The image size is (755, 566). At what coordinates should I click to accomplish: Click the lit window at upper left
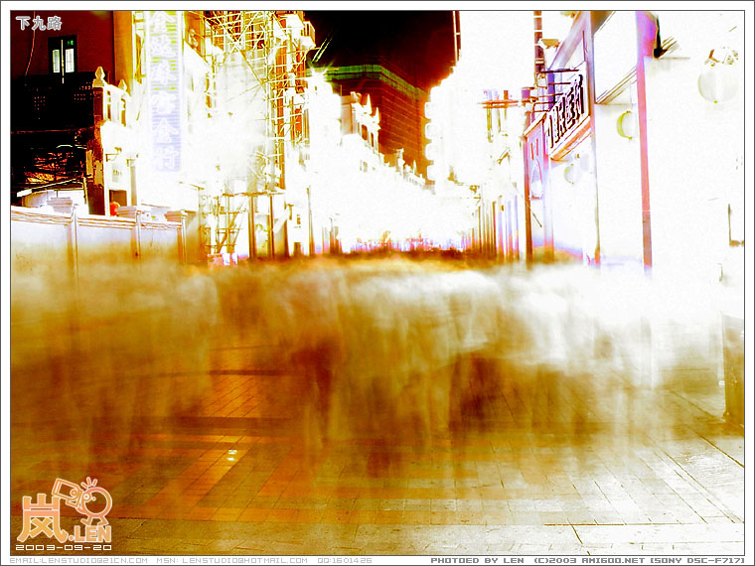(63, 55)
